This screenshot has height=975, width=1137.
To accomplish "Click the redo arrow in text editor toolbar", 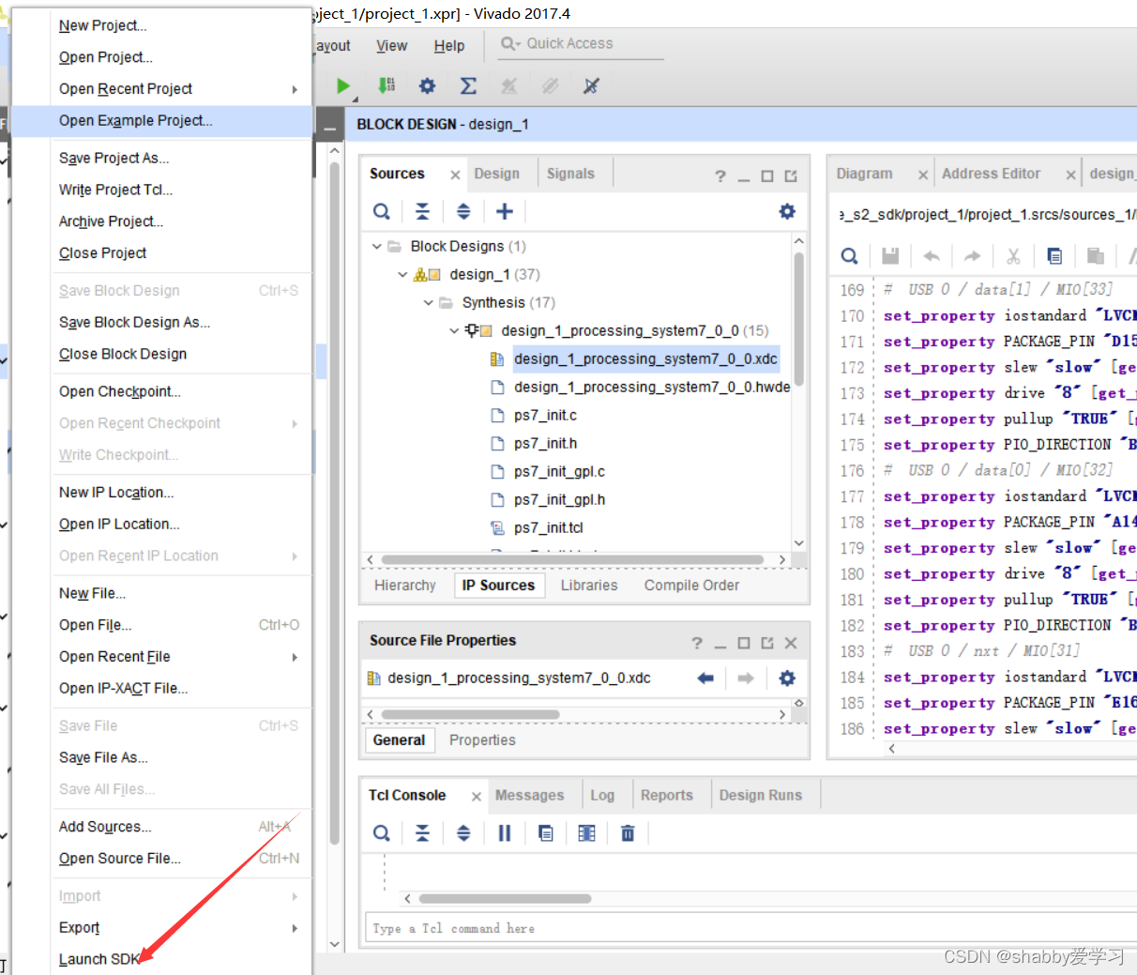I will [972, 256].
